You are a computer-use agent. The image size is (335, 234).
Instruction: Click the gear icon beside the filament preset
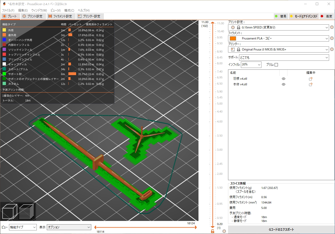point(332,38)
